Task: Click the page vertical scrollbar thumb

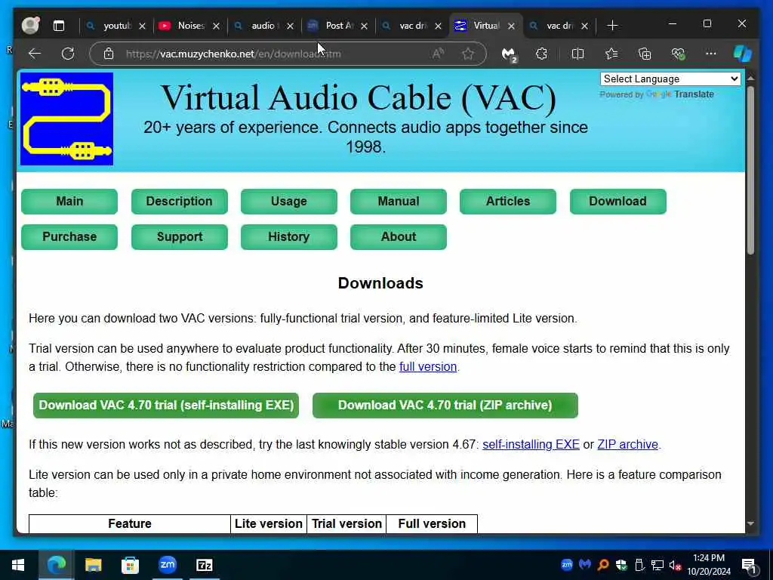Action: pyautogui.click(x=750, y=170)
